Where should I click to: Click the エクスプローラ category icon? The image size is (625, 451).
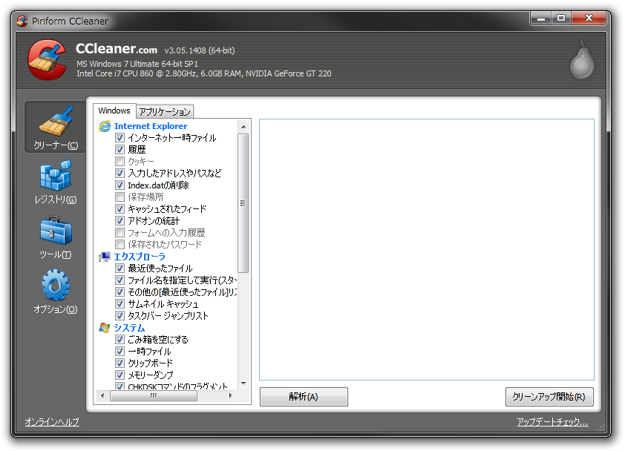point(105,257)
